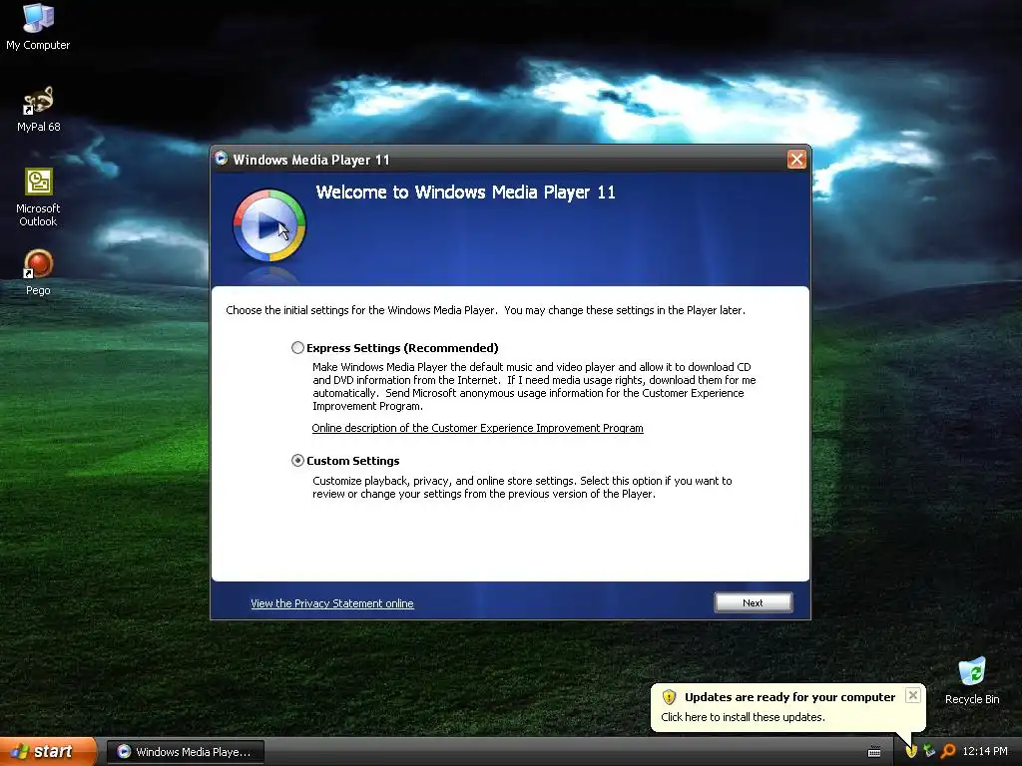Screen dimensions: 1022x766
Task: Click the Next button
Action: click(754, 602)
